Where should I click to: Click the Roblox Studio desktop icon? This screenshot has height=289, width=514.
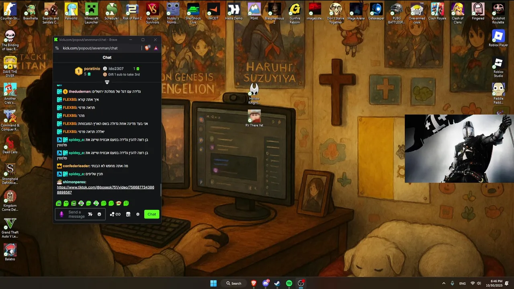(x=498, y=67)
